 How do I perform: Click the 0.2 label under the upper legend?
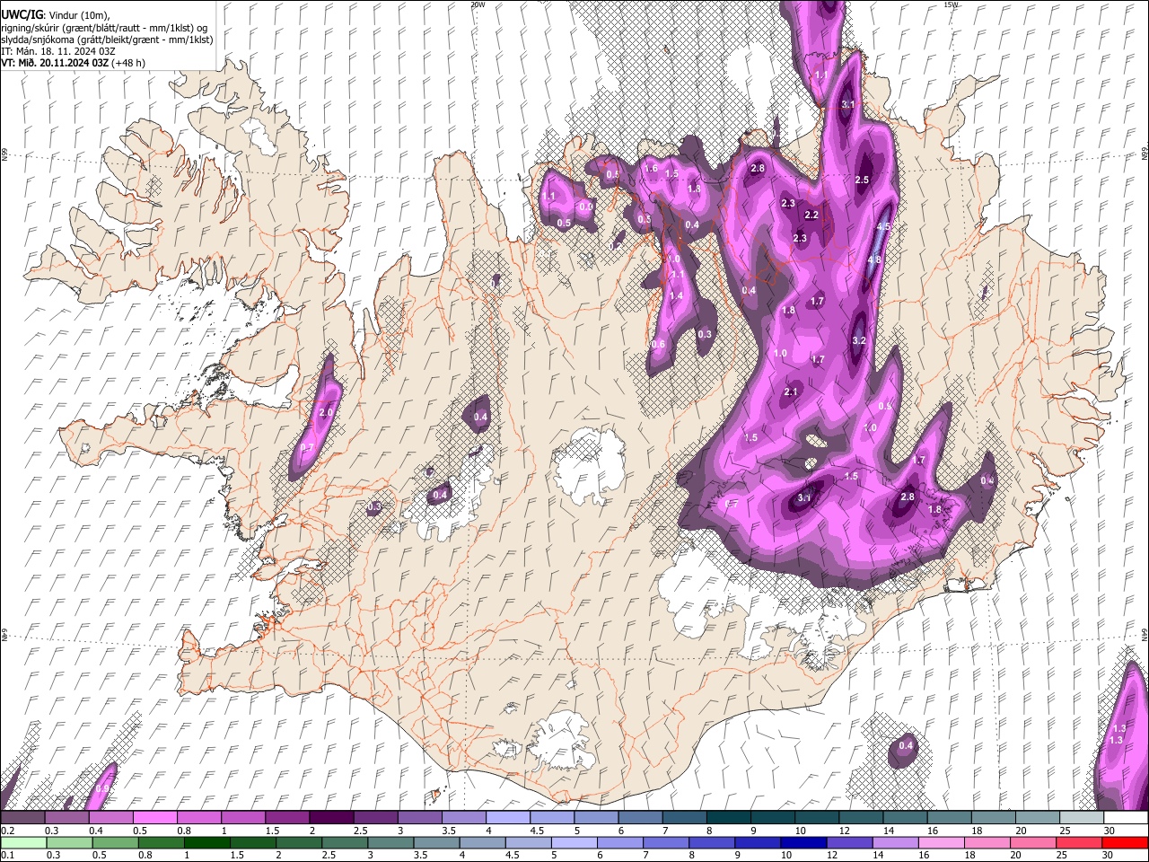click(7, 831)
